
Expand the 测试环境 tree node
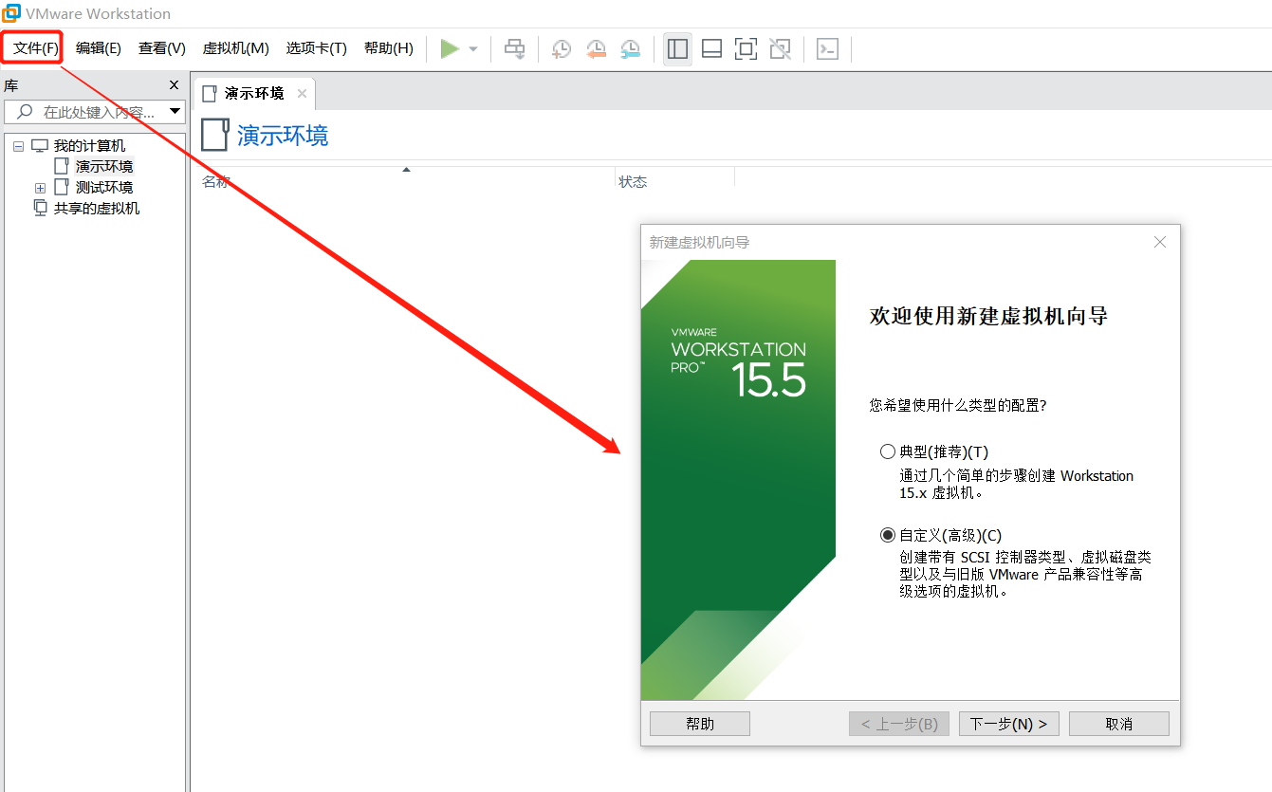tap(40, 188)
